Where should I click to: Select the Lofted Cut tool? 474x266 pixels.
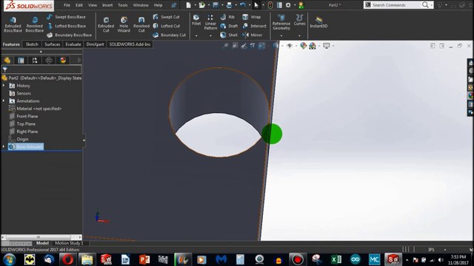[x=166, y=26]
